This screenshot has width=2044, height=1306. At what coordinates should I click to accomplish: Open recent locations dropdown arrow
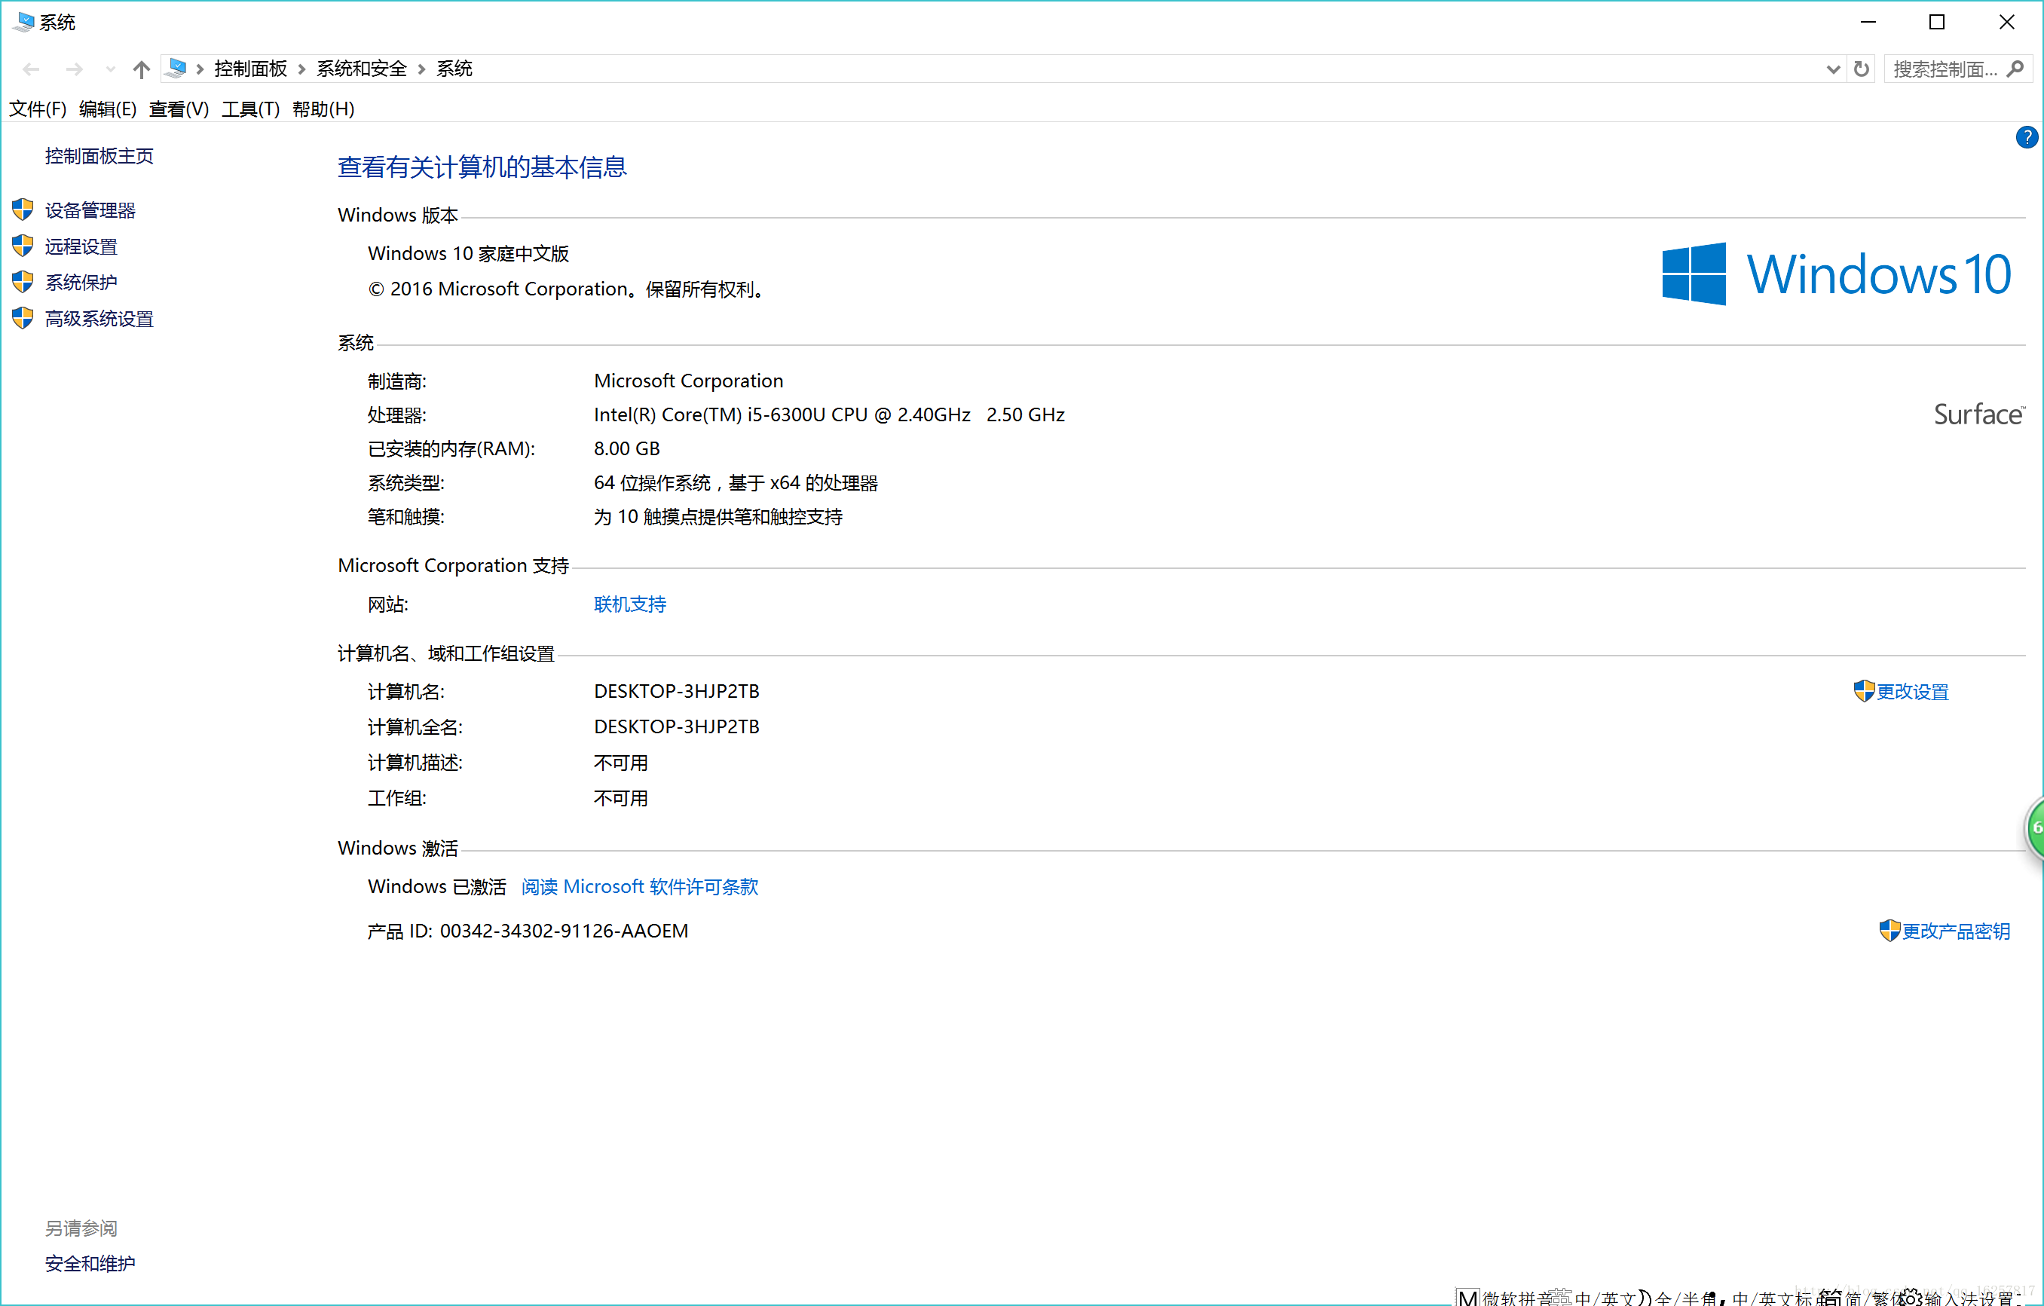(x=109, y=69)
